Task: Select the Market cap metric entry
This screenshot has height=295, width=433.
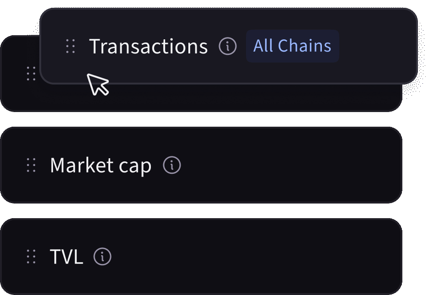Action: [101, 165]
